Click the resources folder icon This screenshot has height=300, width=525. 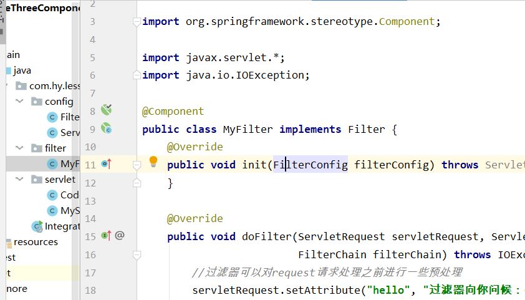click(x=9, y=243)
